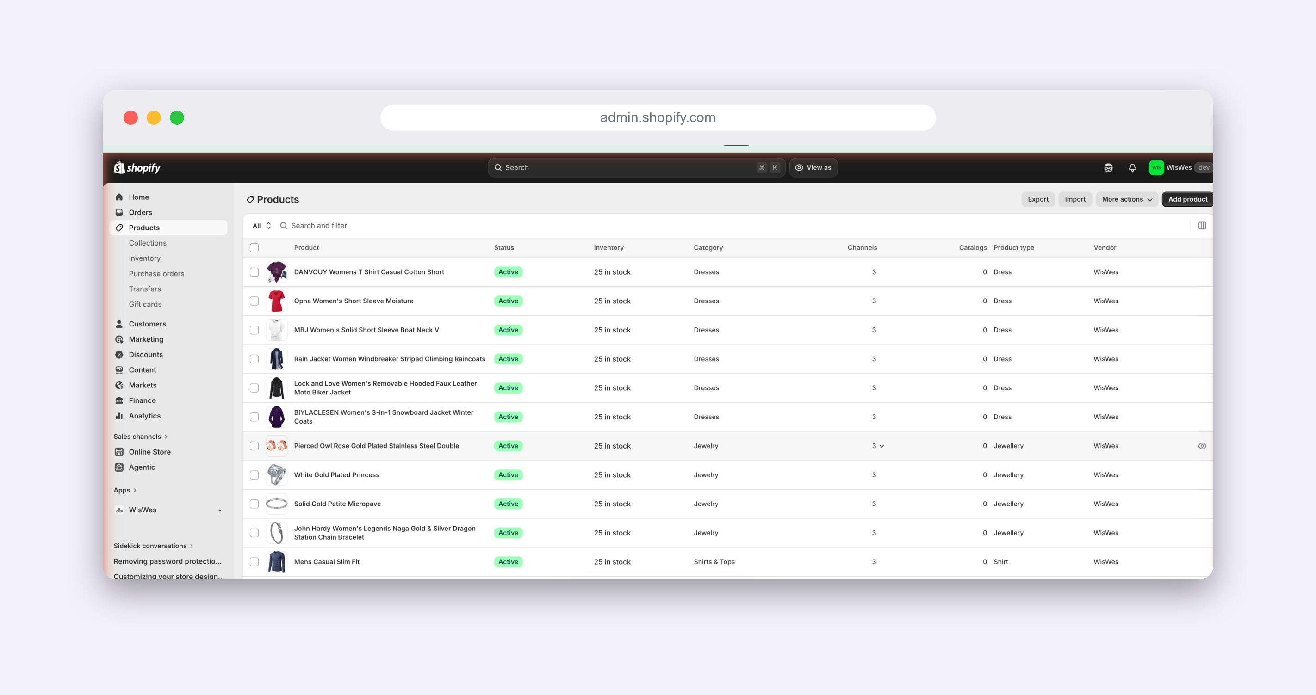1316x695 pixels.
Task: Click the DANVOUY shirt thumbnail
Action: pos(276,272)
